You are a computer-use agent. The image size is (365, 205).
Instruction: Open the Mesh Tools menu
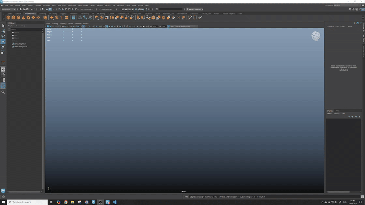coord(72,5)
